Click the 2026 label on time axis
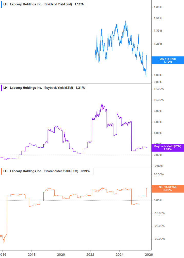 pyautogui.click(x=149, y=255)
